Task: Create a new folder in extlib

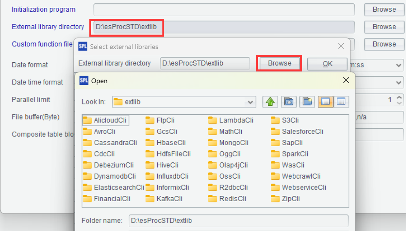Action: 307,102
